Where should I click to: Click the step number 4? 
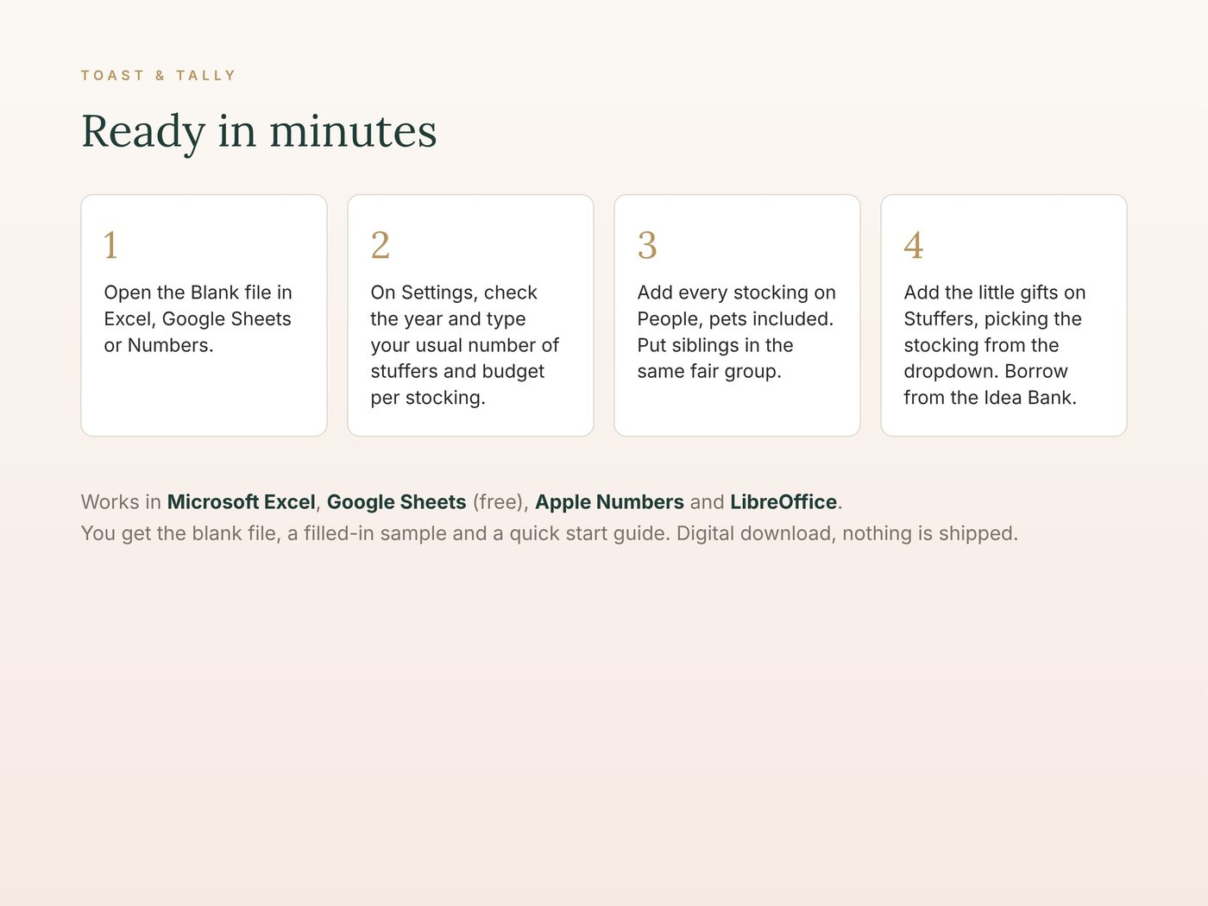[x=914, y=245]
